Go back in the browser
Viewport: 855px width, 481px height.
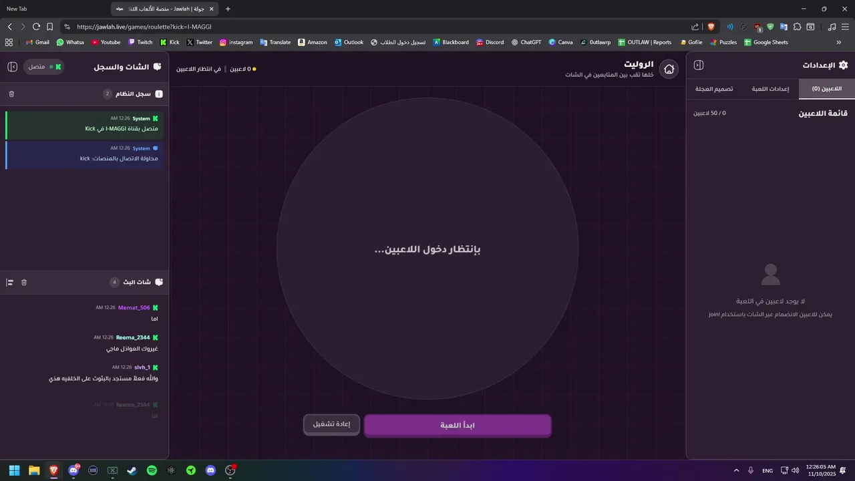tap(9, 27)
